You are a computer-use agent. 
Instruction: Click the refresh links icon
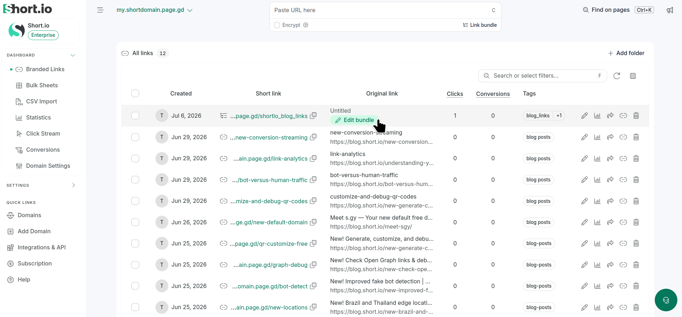point(617,76)
